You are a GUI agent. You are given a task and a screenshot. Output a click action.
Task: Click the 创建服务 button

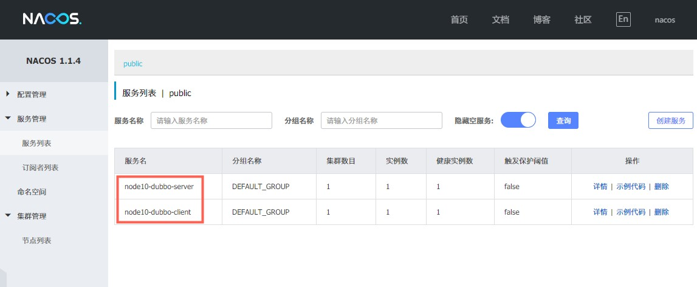[670, 120]
